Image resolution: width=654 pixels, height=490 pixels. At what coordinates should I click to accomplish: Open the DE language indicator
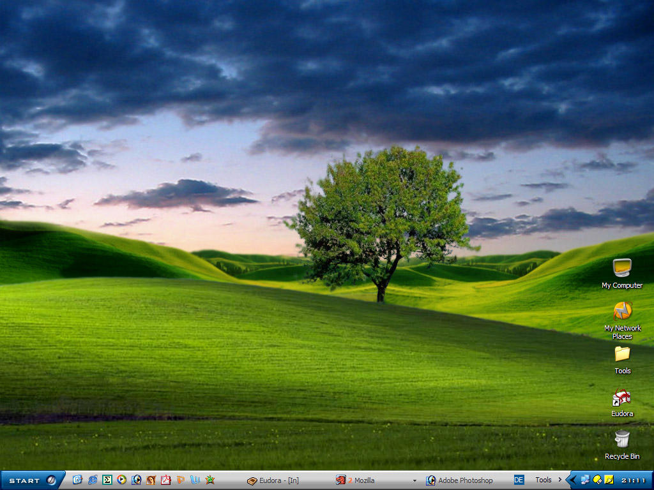[x=519, y=480]
